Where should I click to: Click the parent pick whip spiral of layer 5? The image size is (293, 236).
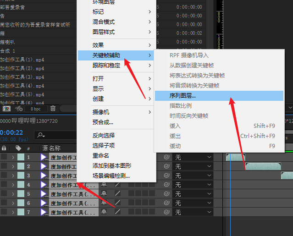click(166, 194)
